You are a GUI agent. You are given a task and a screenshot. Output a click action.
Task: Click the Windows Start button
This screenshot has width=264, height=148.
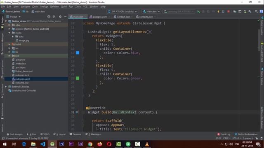tap(5, 144)
